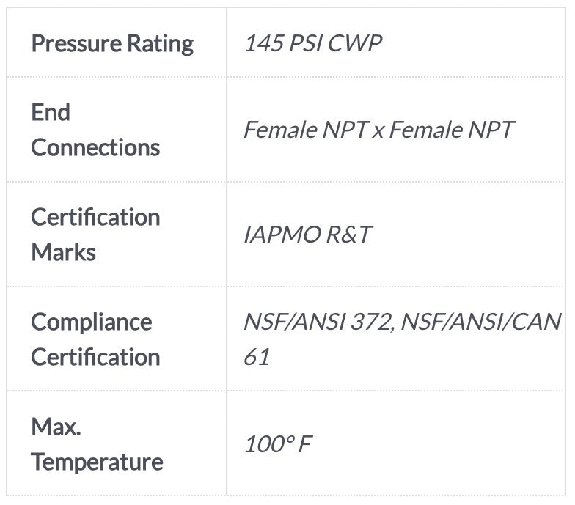Click the "NSF/ANSI 372" text
This screenshot has height=505, width=575.
point(318,322)
